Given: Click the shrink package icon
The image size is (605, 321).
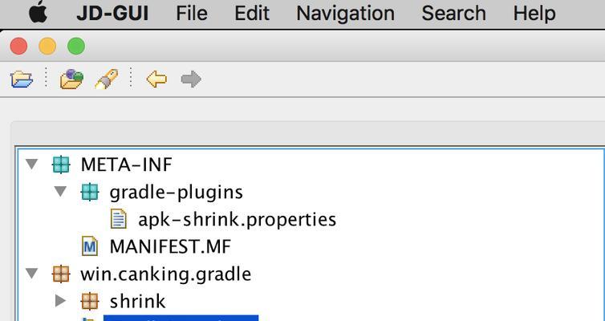Looking at the screenshot, I should tap(90, 301).
